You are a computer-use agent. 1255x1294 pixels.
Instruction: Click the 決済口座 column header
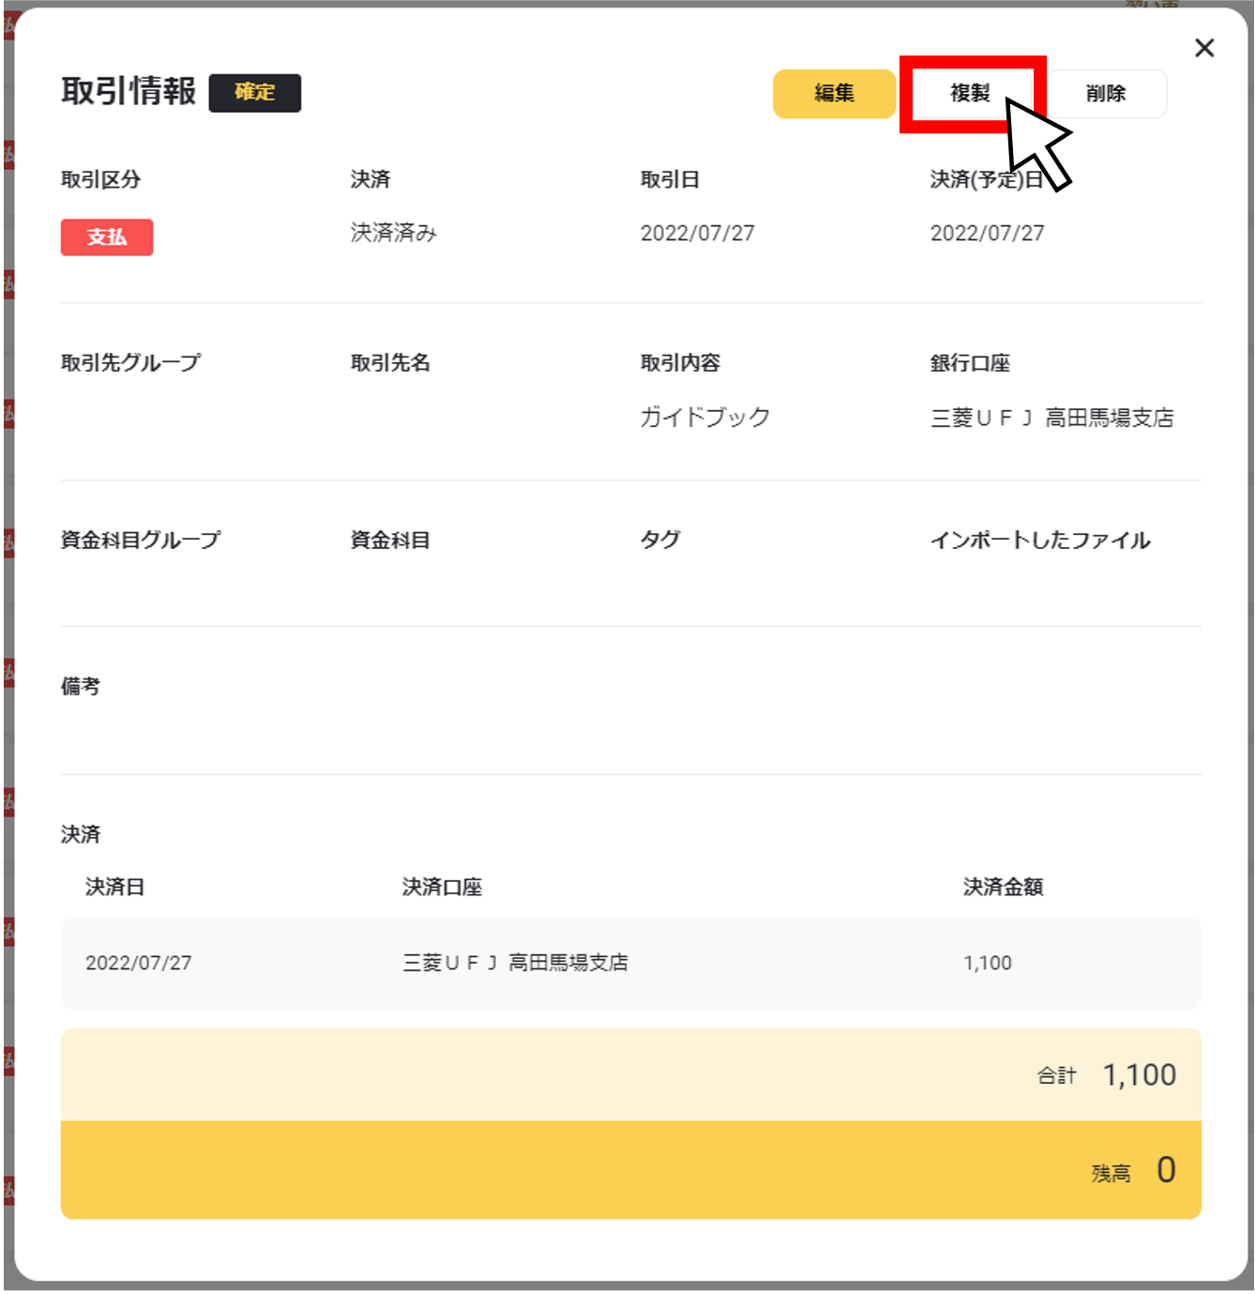click(442, 887)
